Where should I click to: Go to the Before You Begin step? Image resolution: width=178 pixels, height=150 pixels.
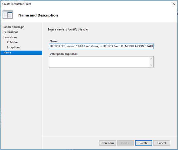click(x=14, y=27)
